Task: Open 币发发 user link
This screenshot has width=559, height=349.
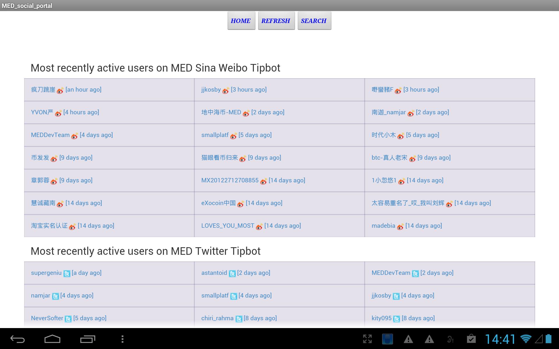Action: (x=40, y=158)
